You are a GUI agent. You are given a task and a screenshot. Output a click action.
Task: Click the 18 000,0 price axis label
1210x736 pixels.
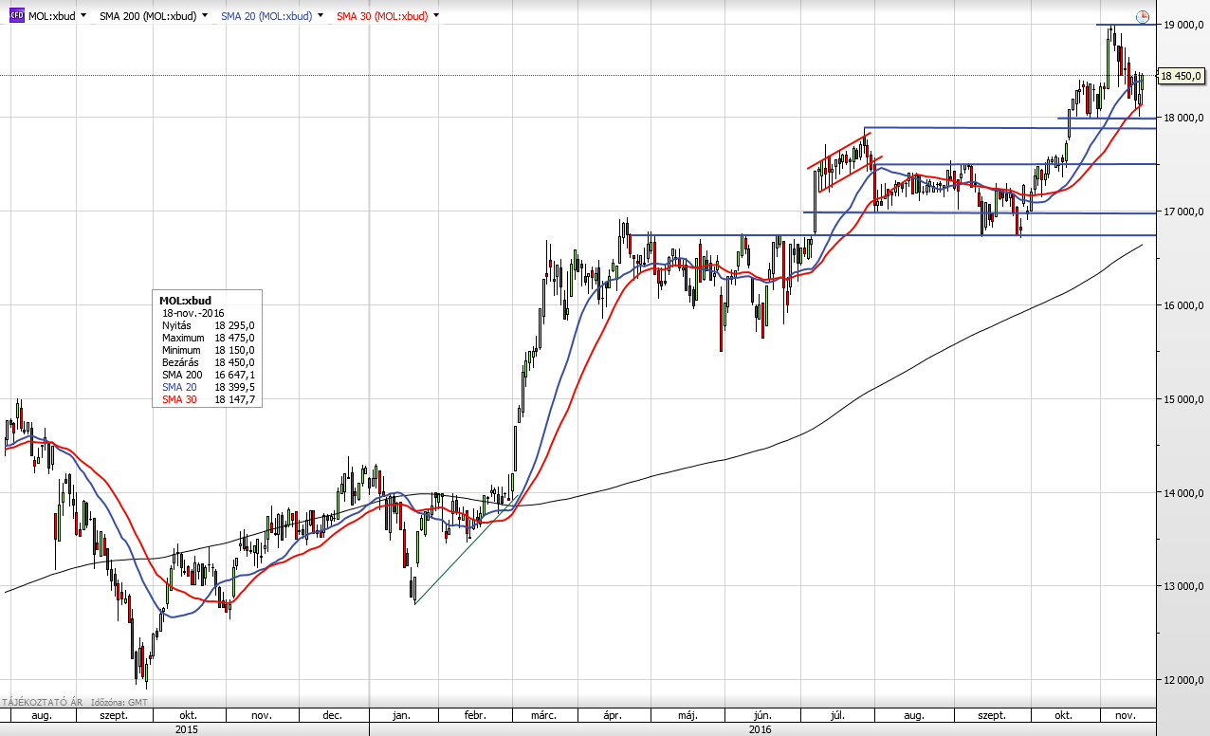[x=1185, y=118]
